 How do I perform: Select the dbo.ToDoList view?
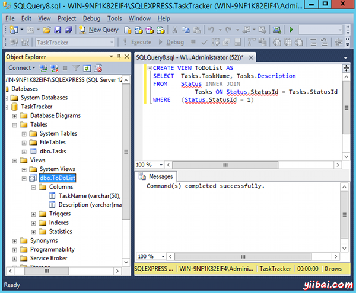pos(58,178)
